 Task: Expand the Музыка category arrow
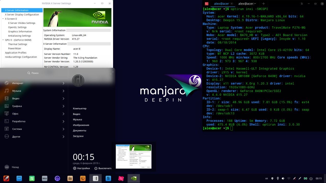coord(63,91)
